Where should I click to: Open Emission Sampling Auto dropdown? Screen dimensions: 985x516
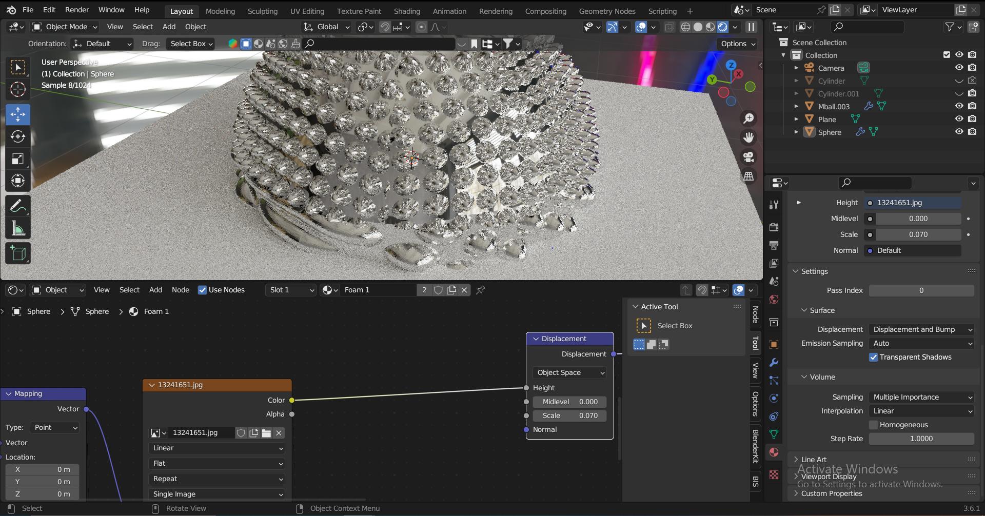[x=921, y=343]
